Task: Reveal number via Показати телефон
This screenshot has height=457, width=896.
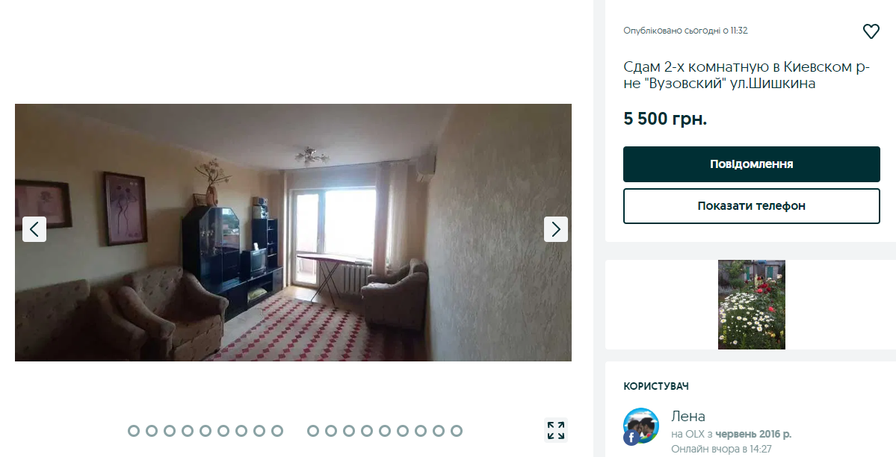Action: (752, 205)
